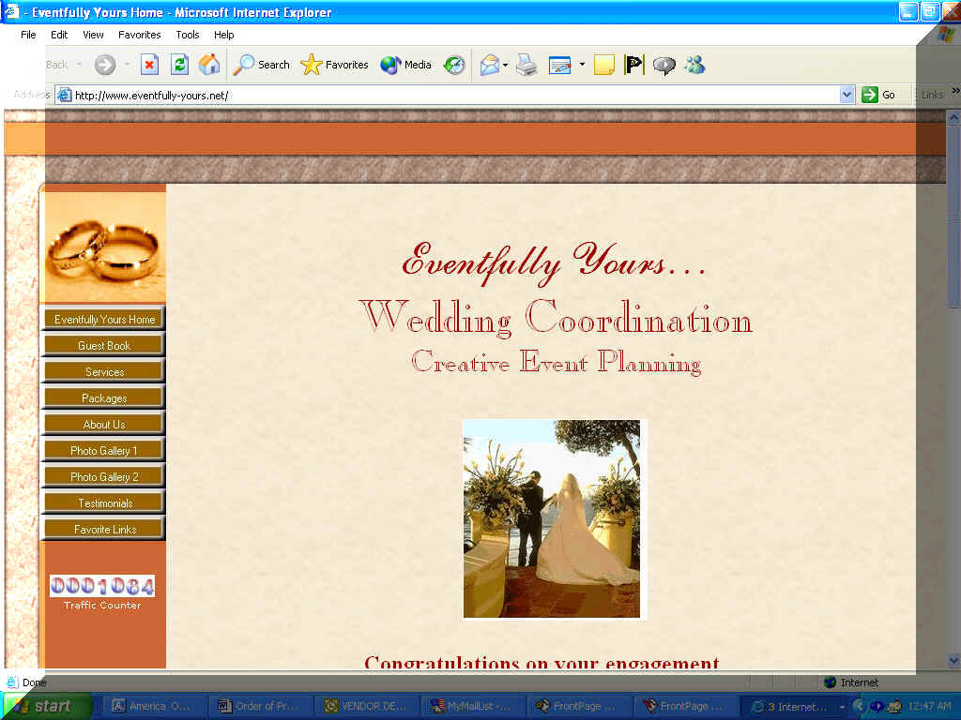Open the Guest Book page
961x720 pixels.
pos(104,346)
